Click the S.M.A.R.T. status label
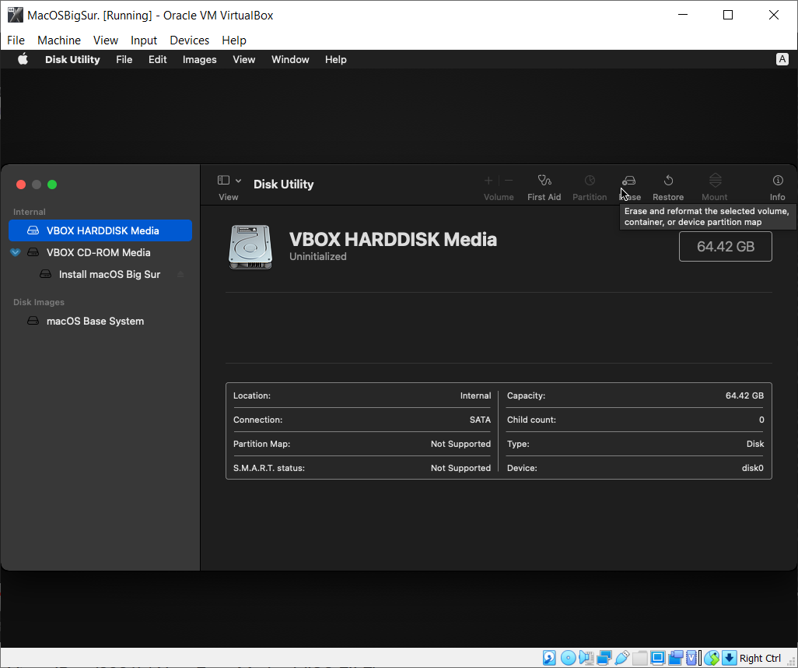 coord(268,468)
